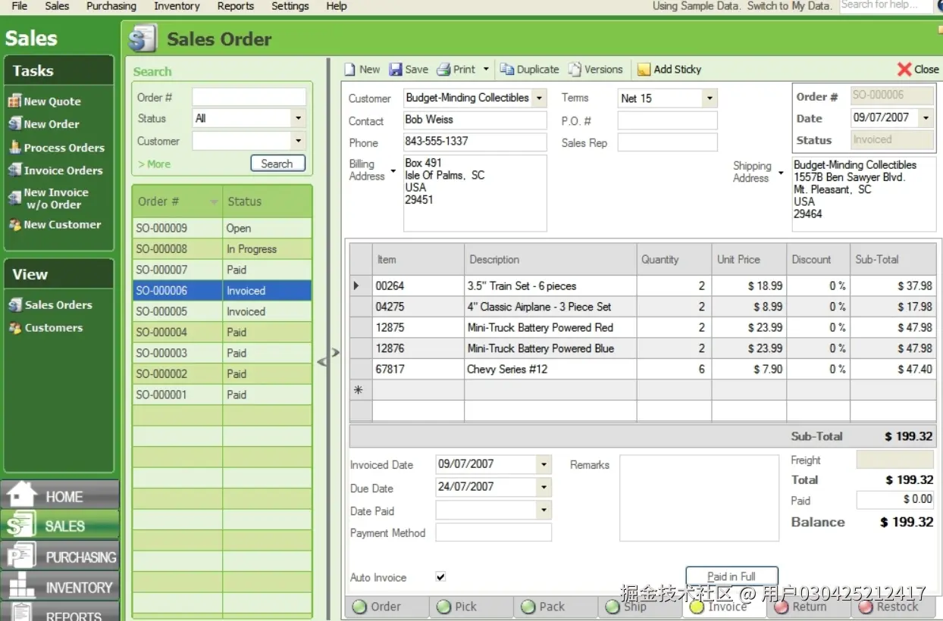
Task: Sort list by Order # column
Action: click(x=177, y=201)
